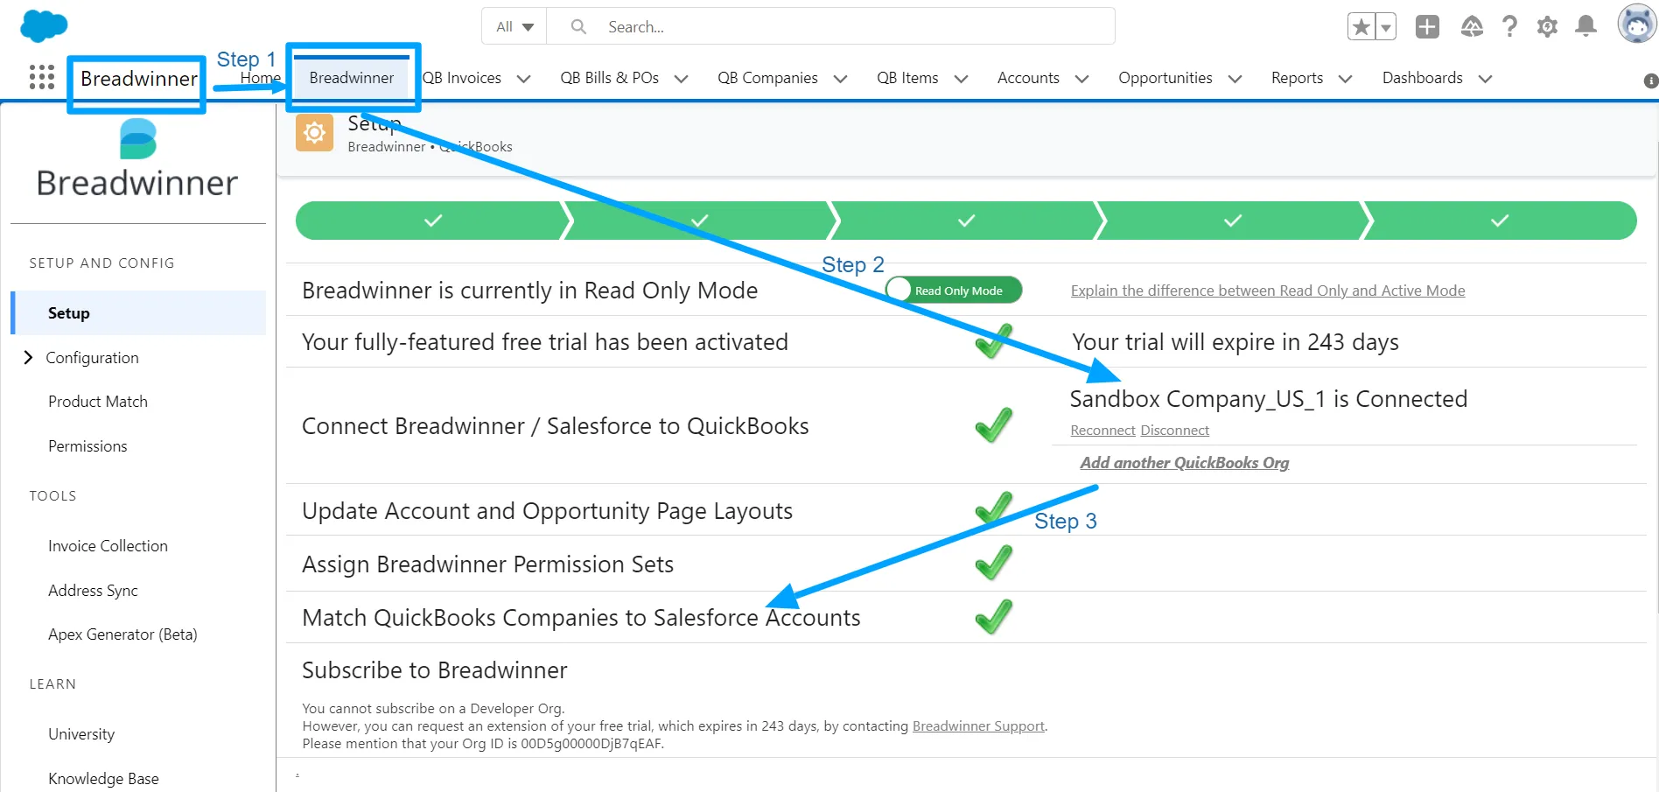Expand the Accounts tab menu chevron
Screen dimensions: 1659x792
click(1082, 79)
